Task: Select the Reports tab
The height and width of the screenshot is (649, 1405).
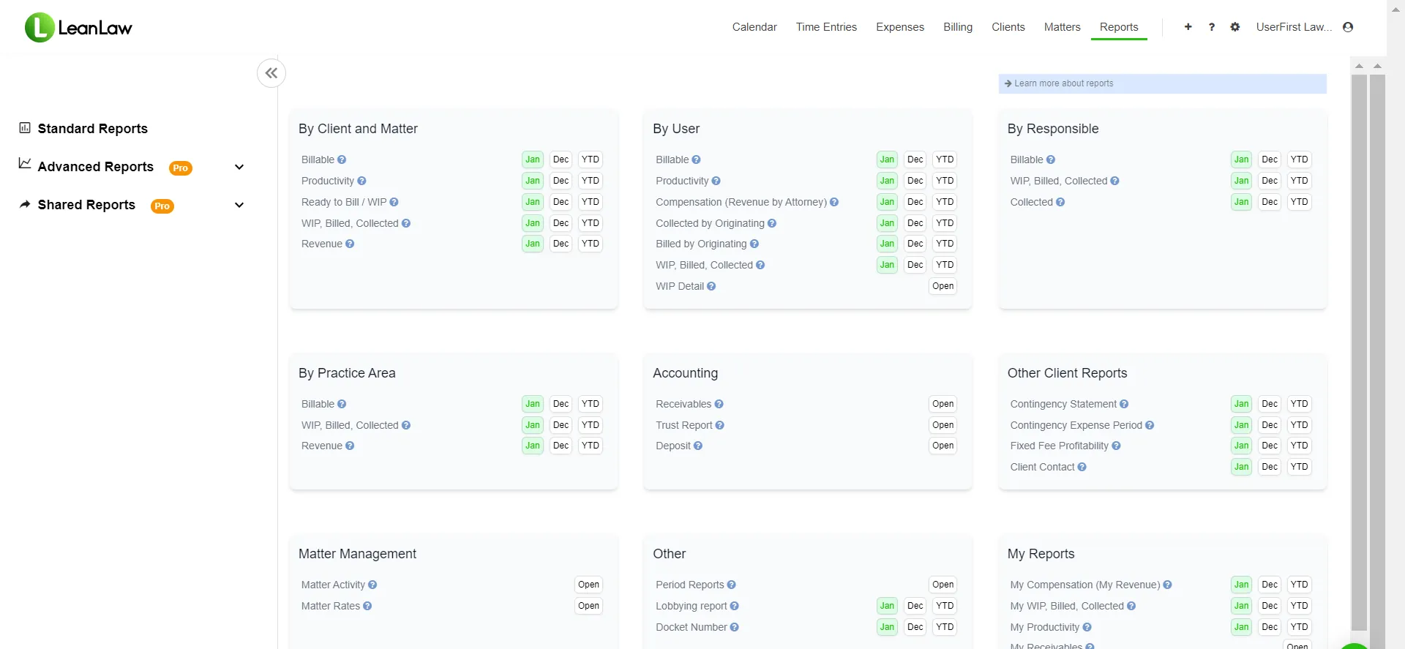Action: pyautogui.click(x=1119, y=27)
